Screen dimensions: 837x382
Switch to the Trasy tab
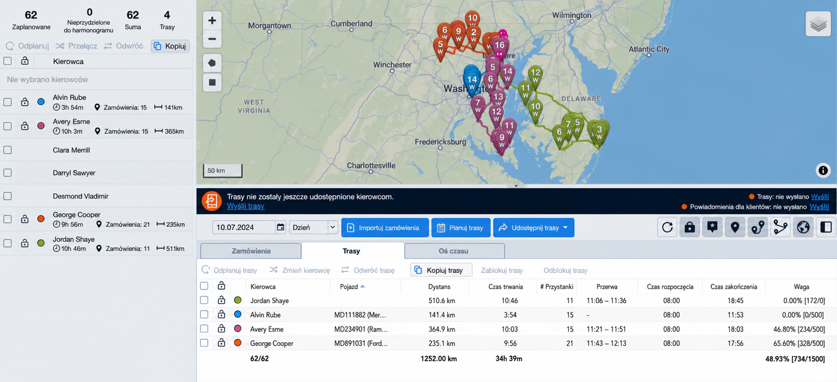352,251
